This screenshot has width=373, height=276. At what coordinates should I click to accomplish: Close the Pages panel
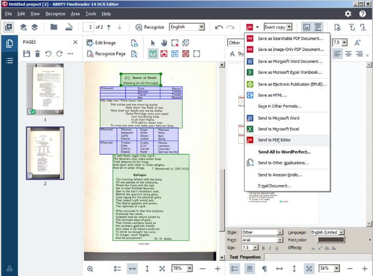(x=75, y=42)
